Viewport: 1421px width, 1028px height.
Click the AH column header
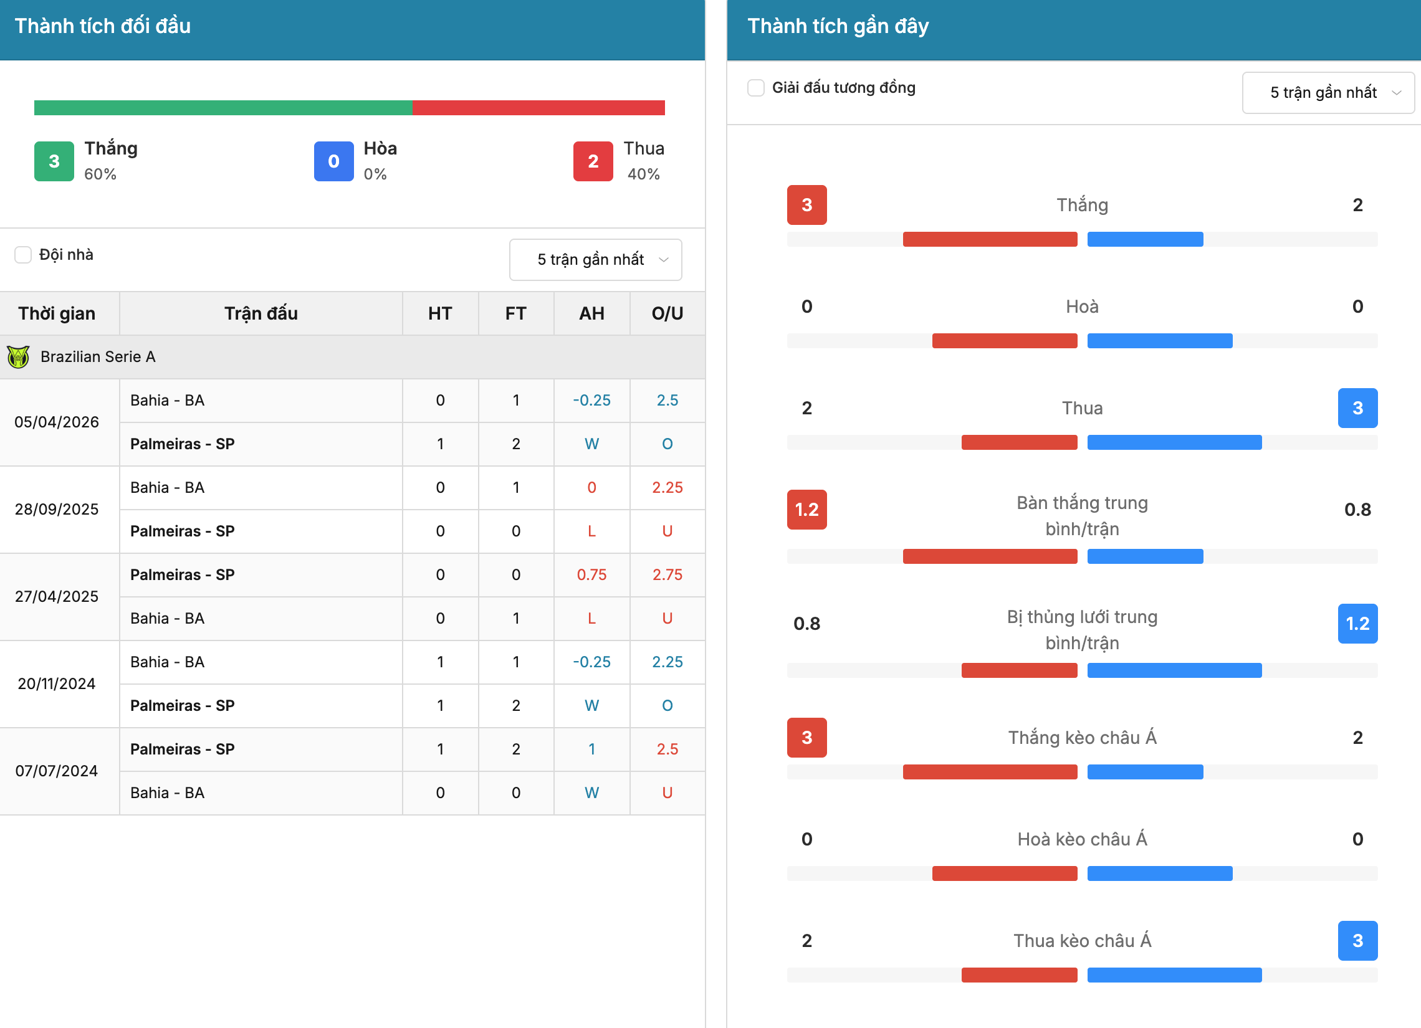point(591,313)
